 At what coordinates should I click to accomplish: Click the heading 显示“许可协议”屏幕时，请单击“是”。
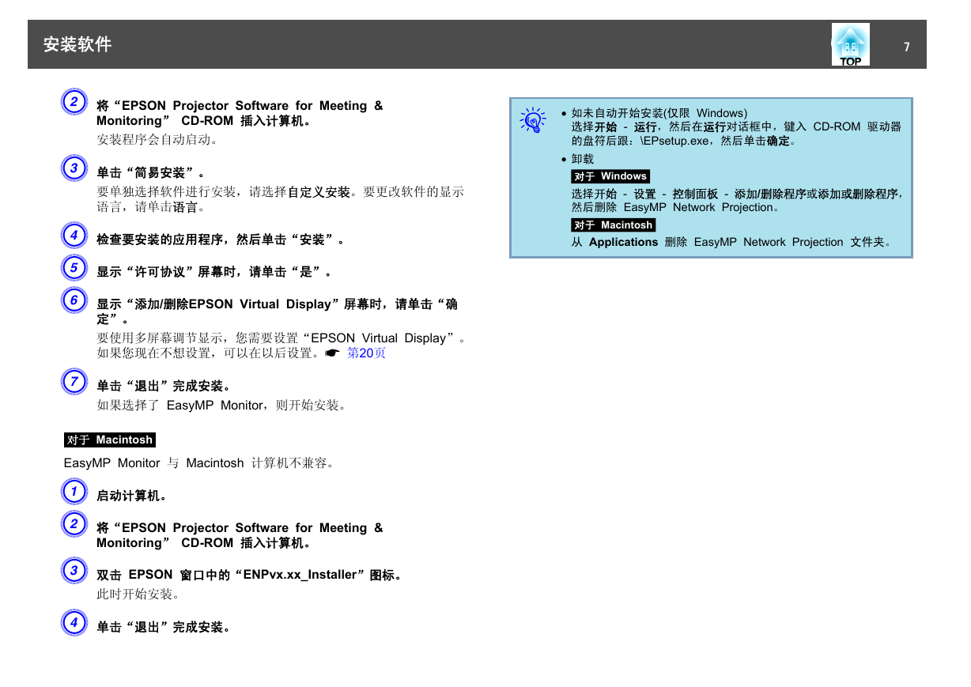(x=217, y=271)
